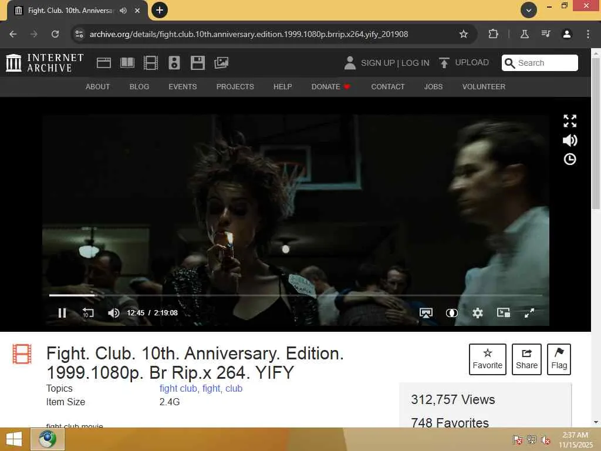Click the Share button

point(526,359)
